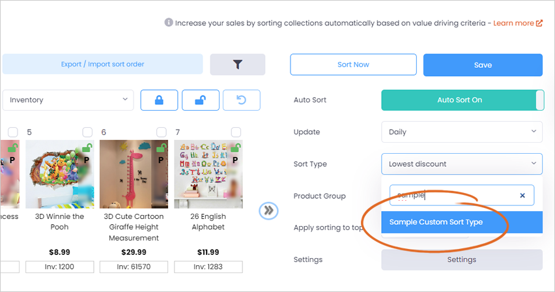Open the Sort Type Lowest discount dropdown
The height and width of the screenshot is (292, 555).
(462, 164)
